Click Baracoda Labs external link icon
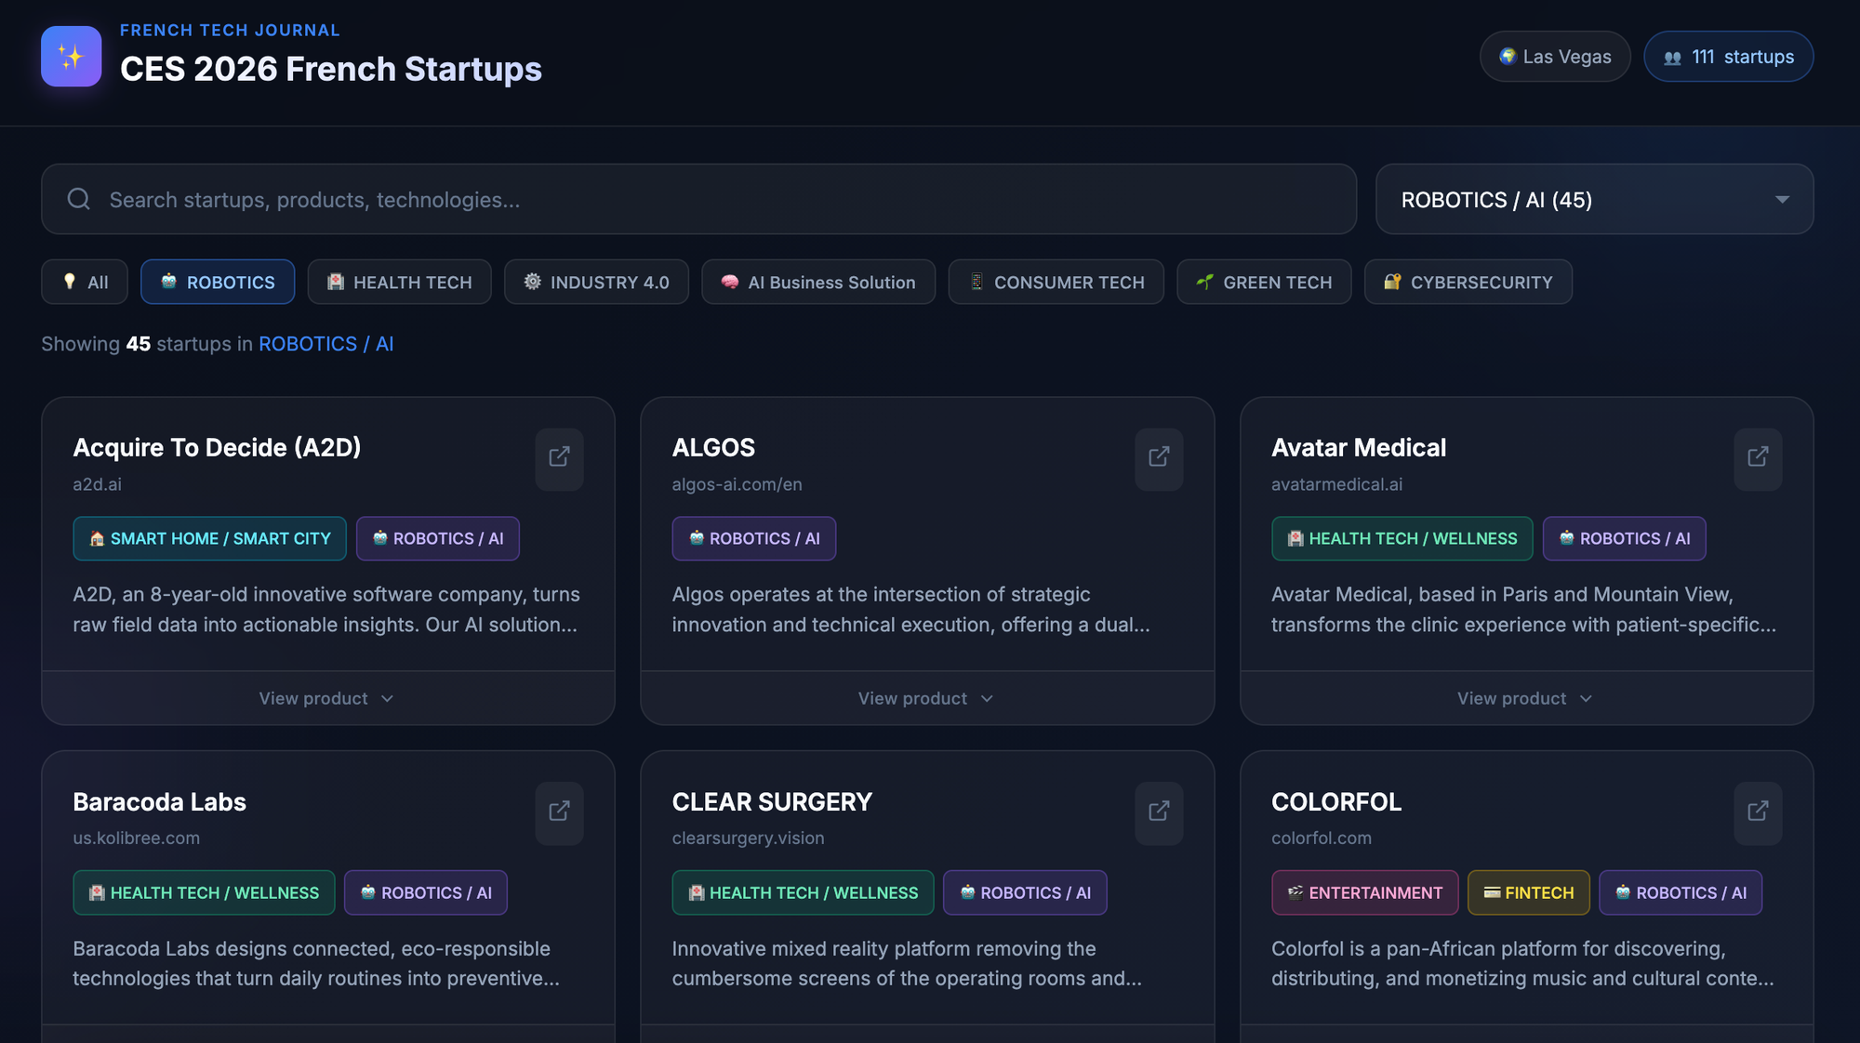Viewport: 1860px width, 1043px height. 559,812
